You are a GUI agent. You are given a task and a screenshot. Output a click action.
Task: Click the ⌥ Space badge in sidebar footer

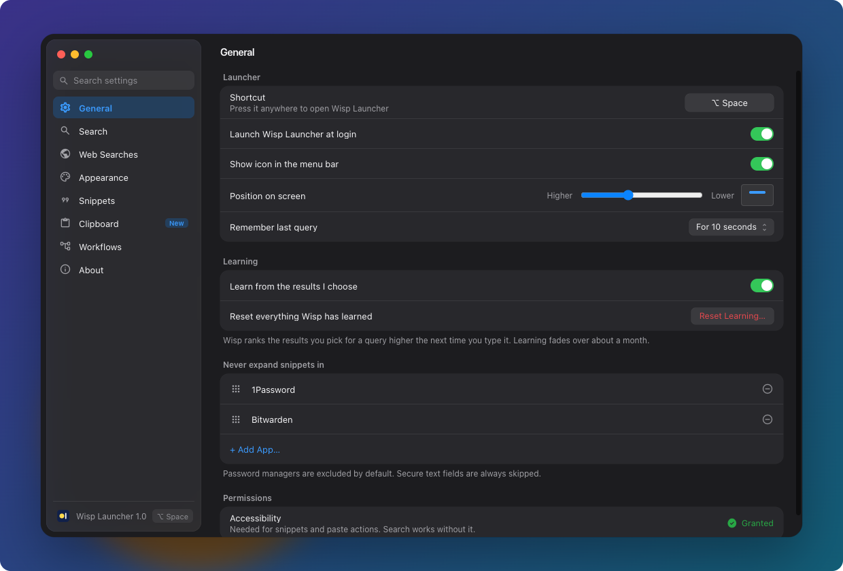click(173, 517)
